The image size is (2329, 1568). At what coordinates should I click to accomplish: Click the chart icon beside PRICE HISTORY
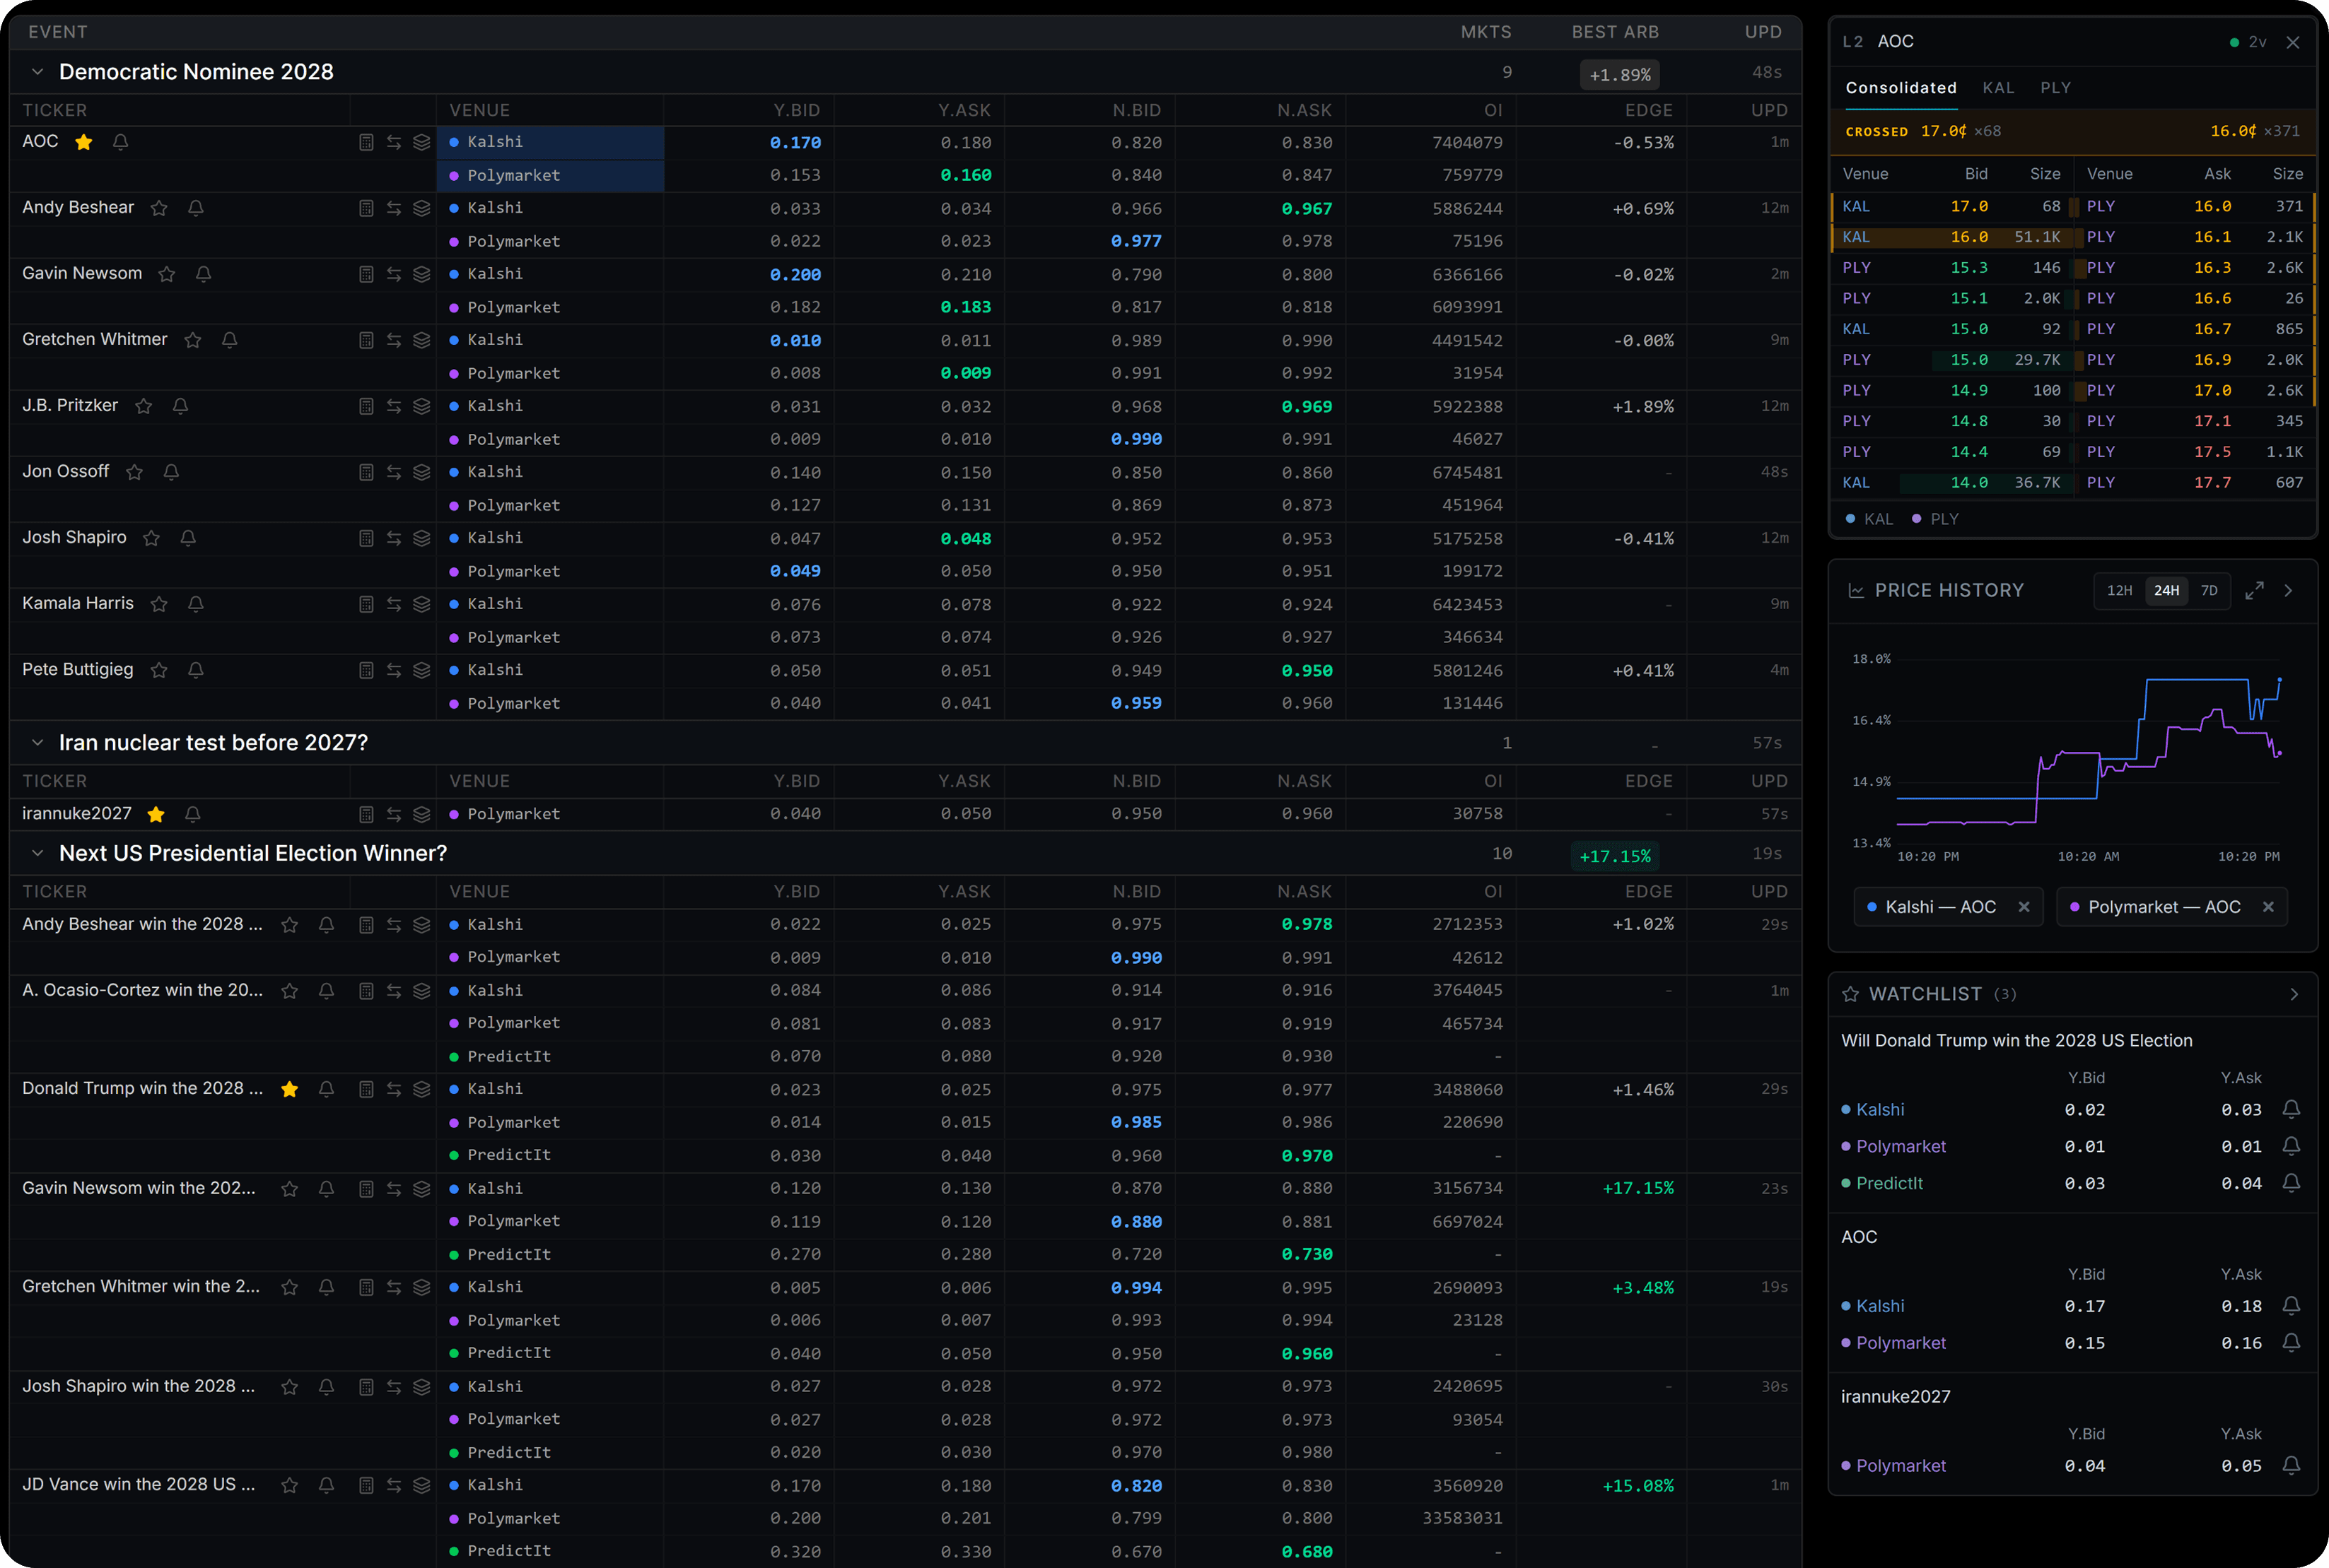tap(1856, 591)
